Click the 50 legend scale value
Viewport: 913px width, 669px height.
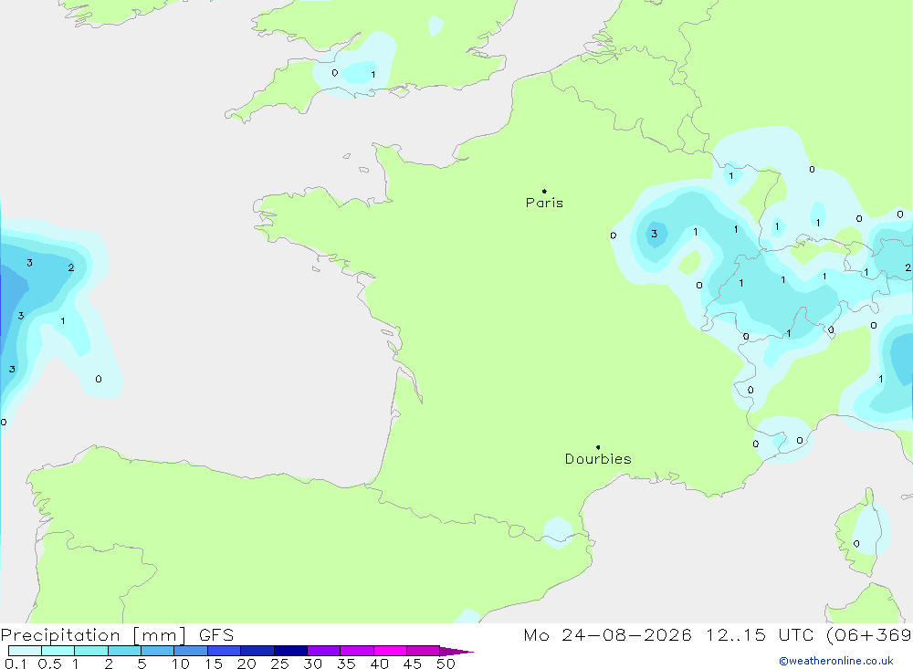pos(446,664)
